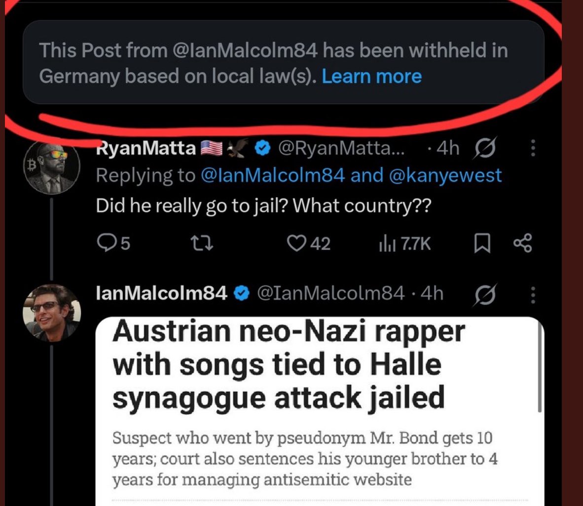View analytics showing 7.7K views
583x506 pixels.
click(x=404, y=243)
